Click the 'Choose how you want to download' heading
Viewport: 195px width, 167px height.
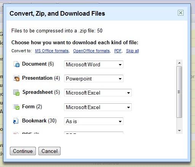[75, 43]
